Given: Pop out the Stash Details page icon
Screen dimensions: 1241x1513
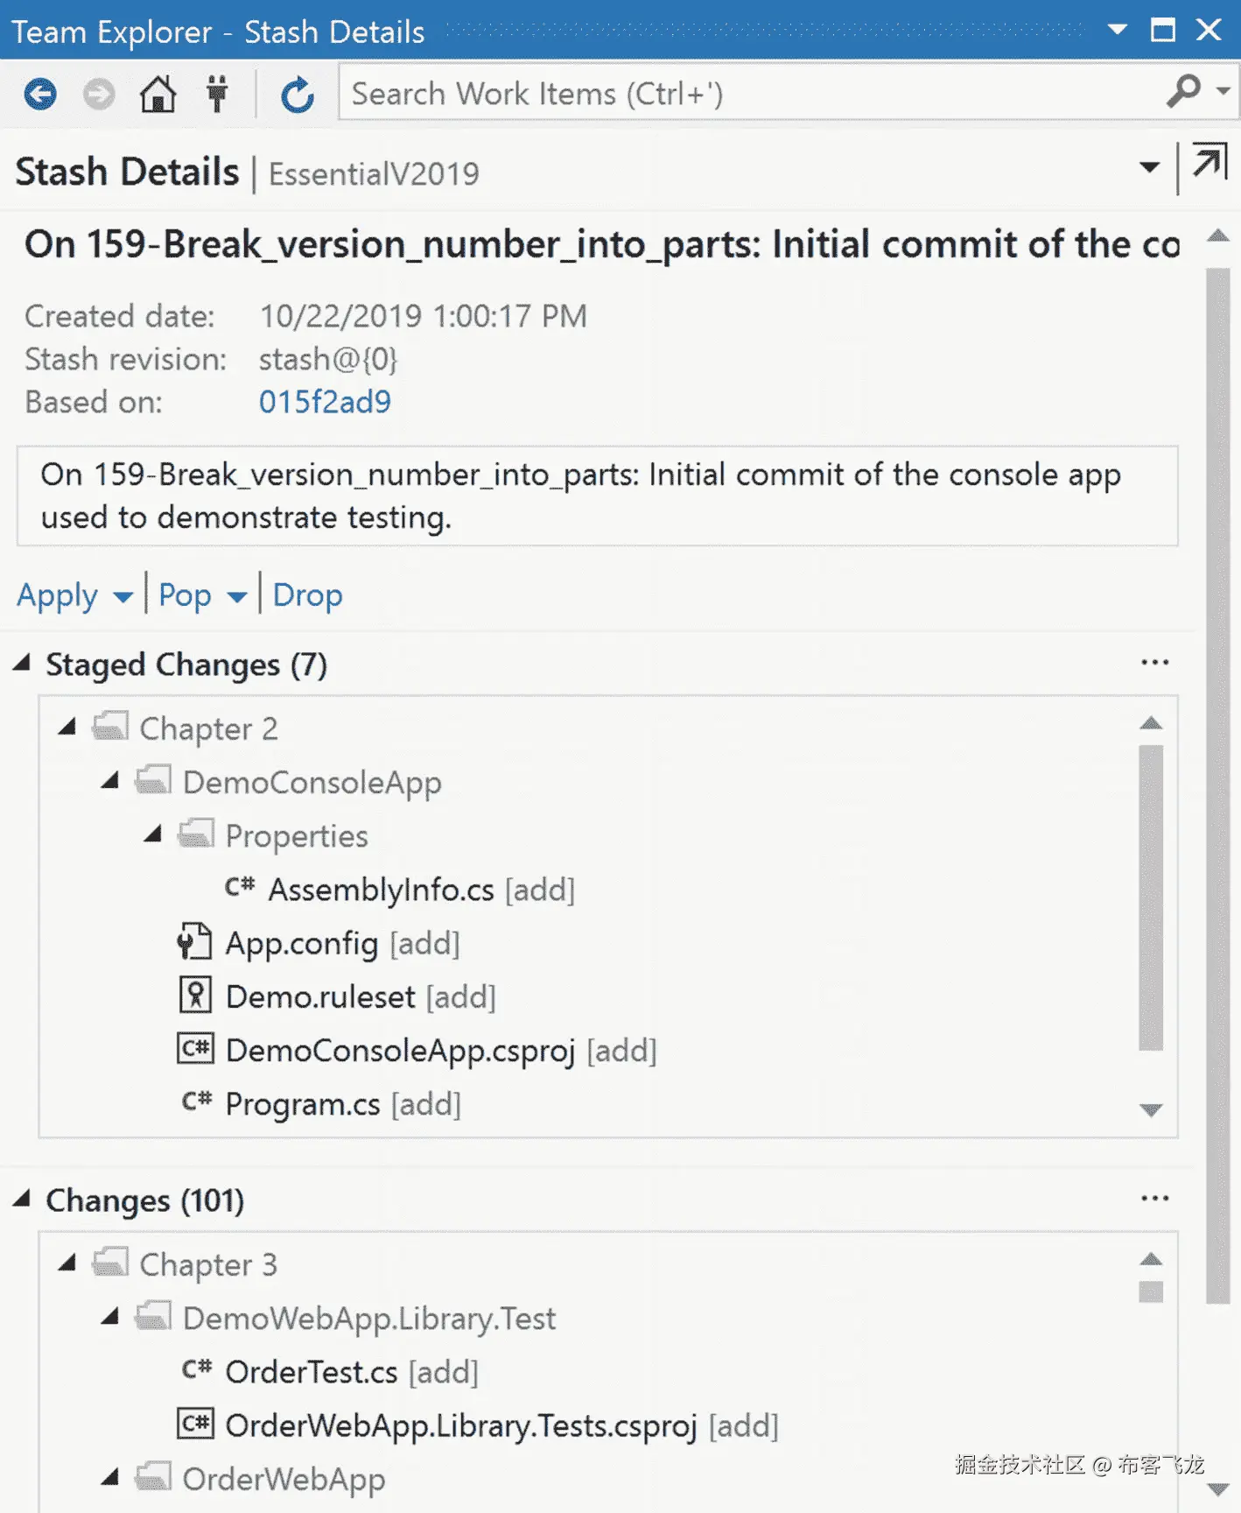Looking at the screenshot, I should tap(1210, 163).
